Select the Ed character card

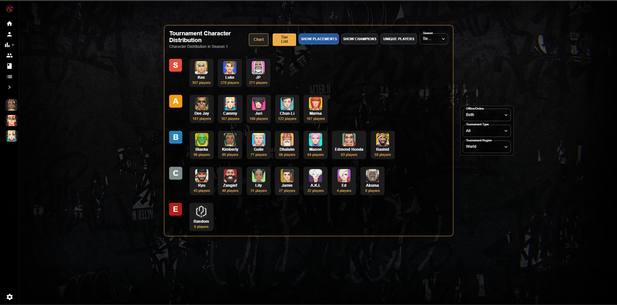pyautogui.click(x=344, y=181)
